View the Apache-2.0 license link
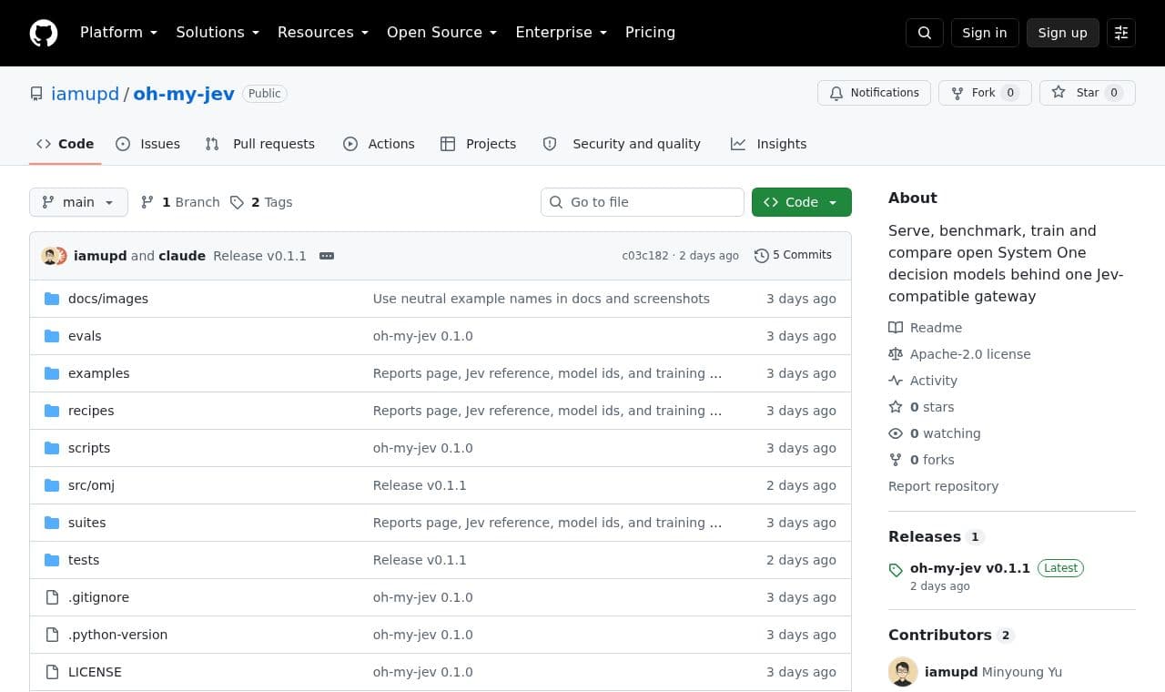Screen dimensions: 1165x692 [x=960, y=354]
